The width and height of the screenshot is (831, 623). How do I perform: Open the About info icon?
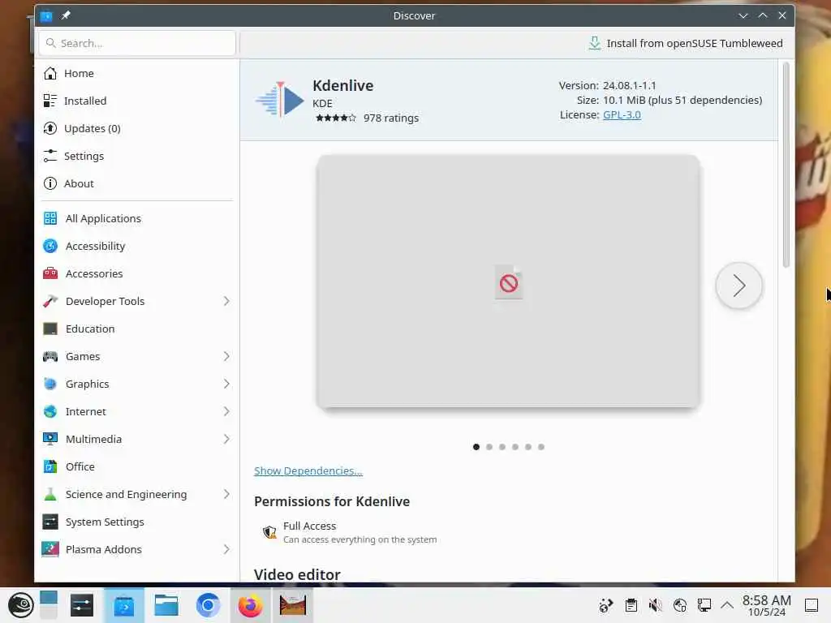point(50,183)
